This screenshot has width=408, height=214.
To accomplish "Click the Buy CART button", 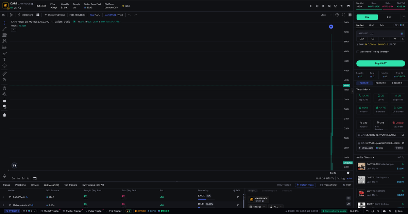I will point(381,63).
